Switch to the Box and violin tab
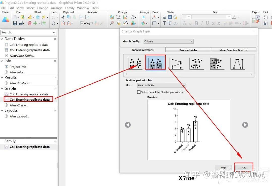This screenshot has width=272, height=186. coord(188,50)
